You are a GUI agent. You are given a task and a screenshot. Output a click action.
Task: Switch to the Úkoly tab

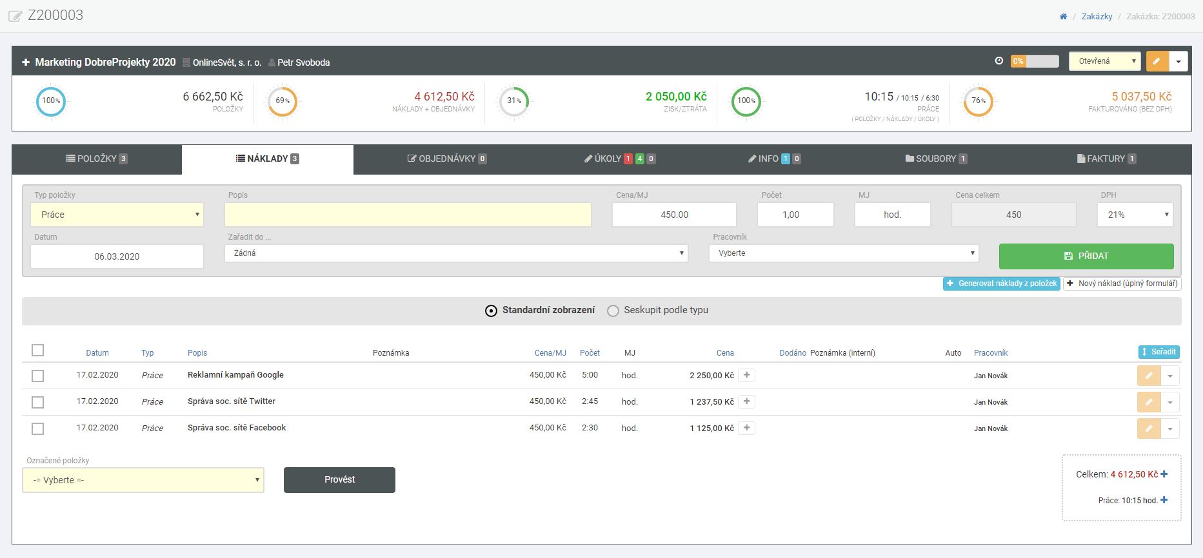click(620, 159)
